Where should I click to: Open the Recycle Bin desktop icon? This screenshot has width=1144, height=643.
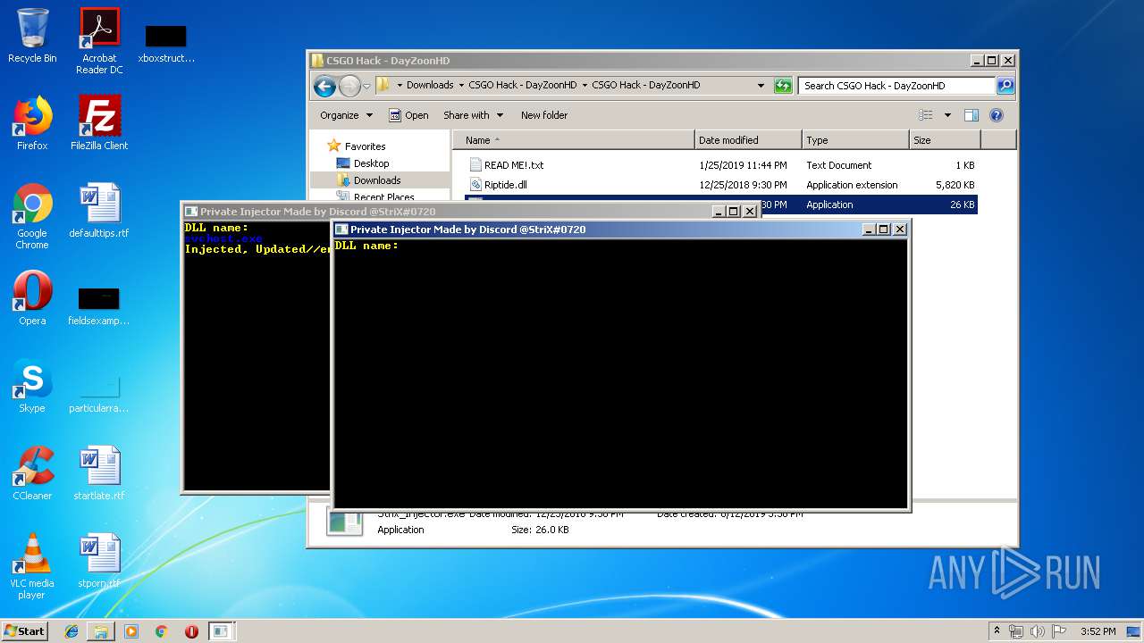(32, 36)
